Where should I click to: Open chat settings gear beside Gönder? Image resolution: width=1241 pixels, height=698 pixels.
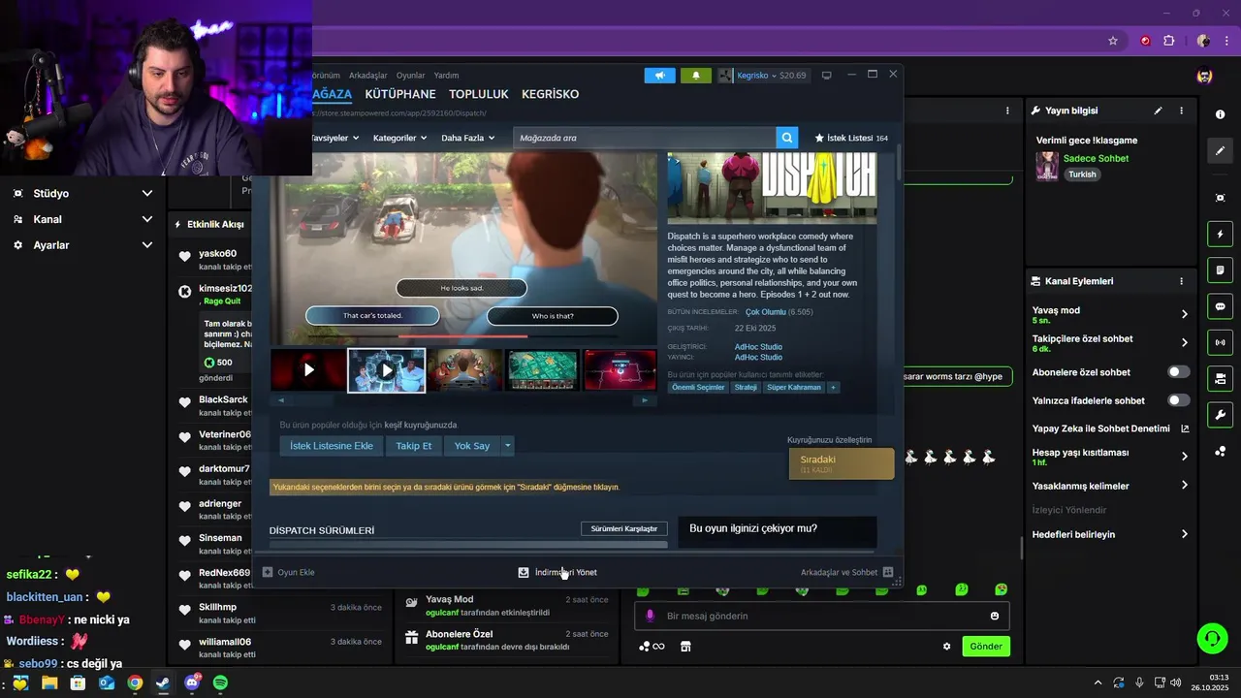(x=947, y=647)
